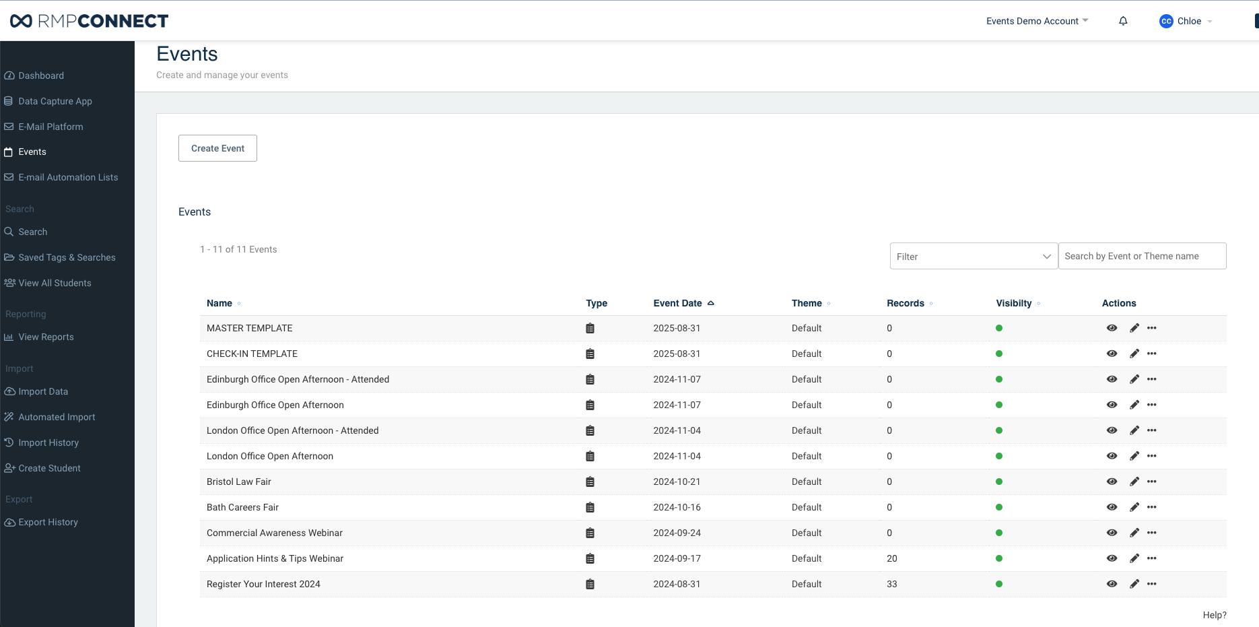Sort by Event Date column header
This screenshot has height=627, width=1259.
tap(683, 303)
